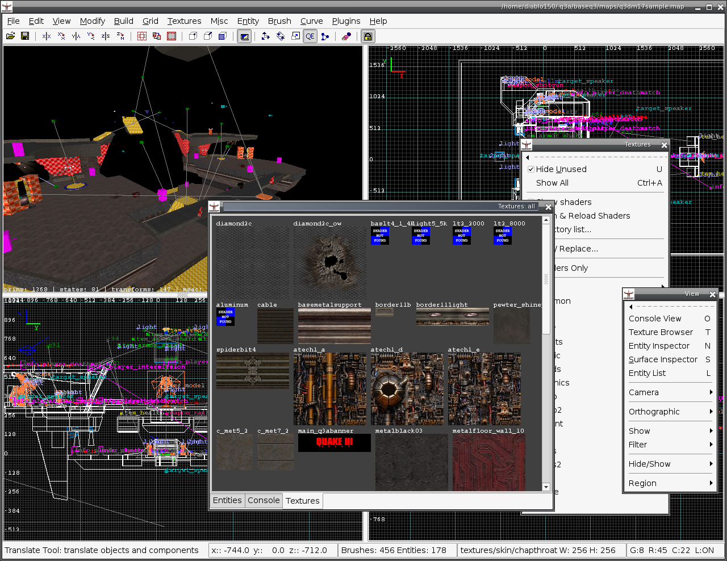727x561 pixels.
Task: Rotate selection around the z-axis
Action: (120, 36)
